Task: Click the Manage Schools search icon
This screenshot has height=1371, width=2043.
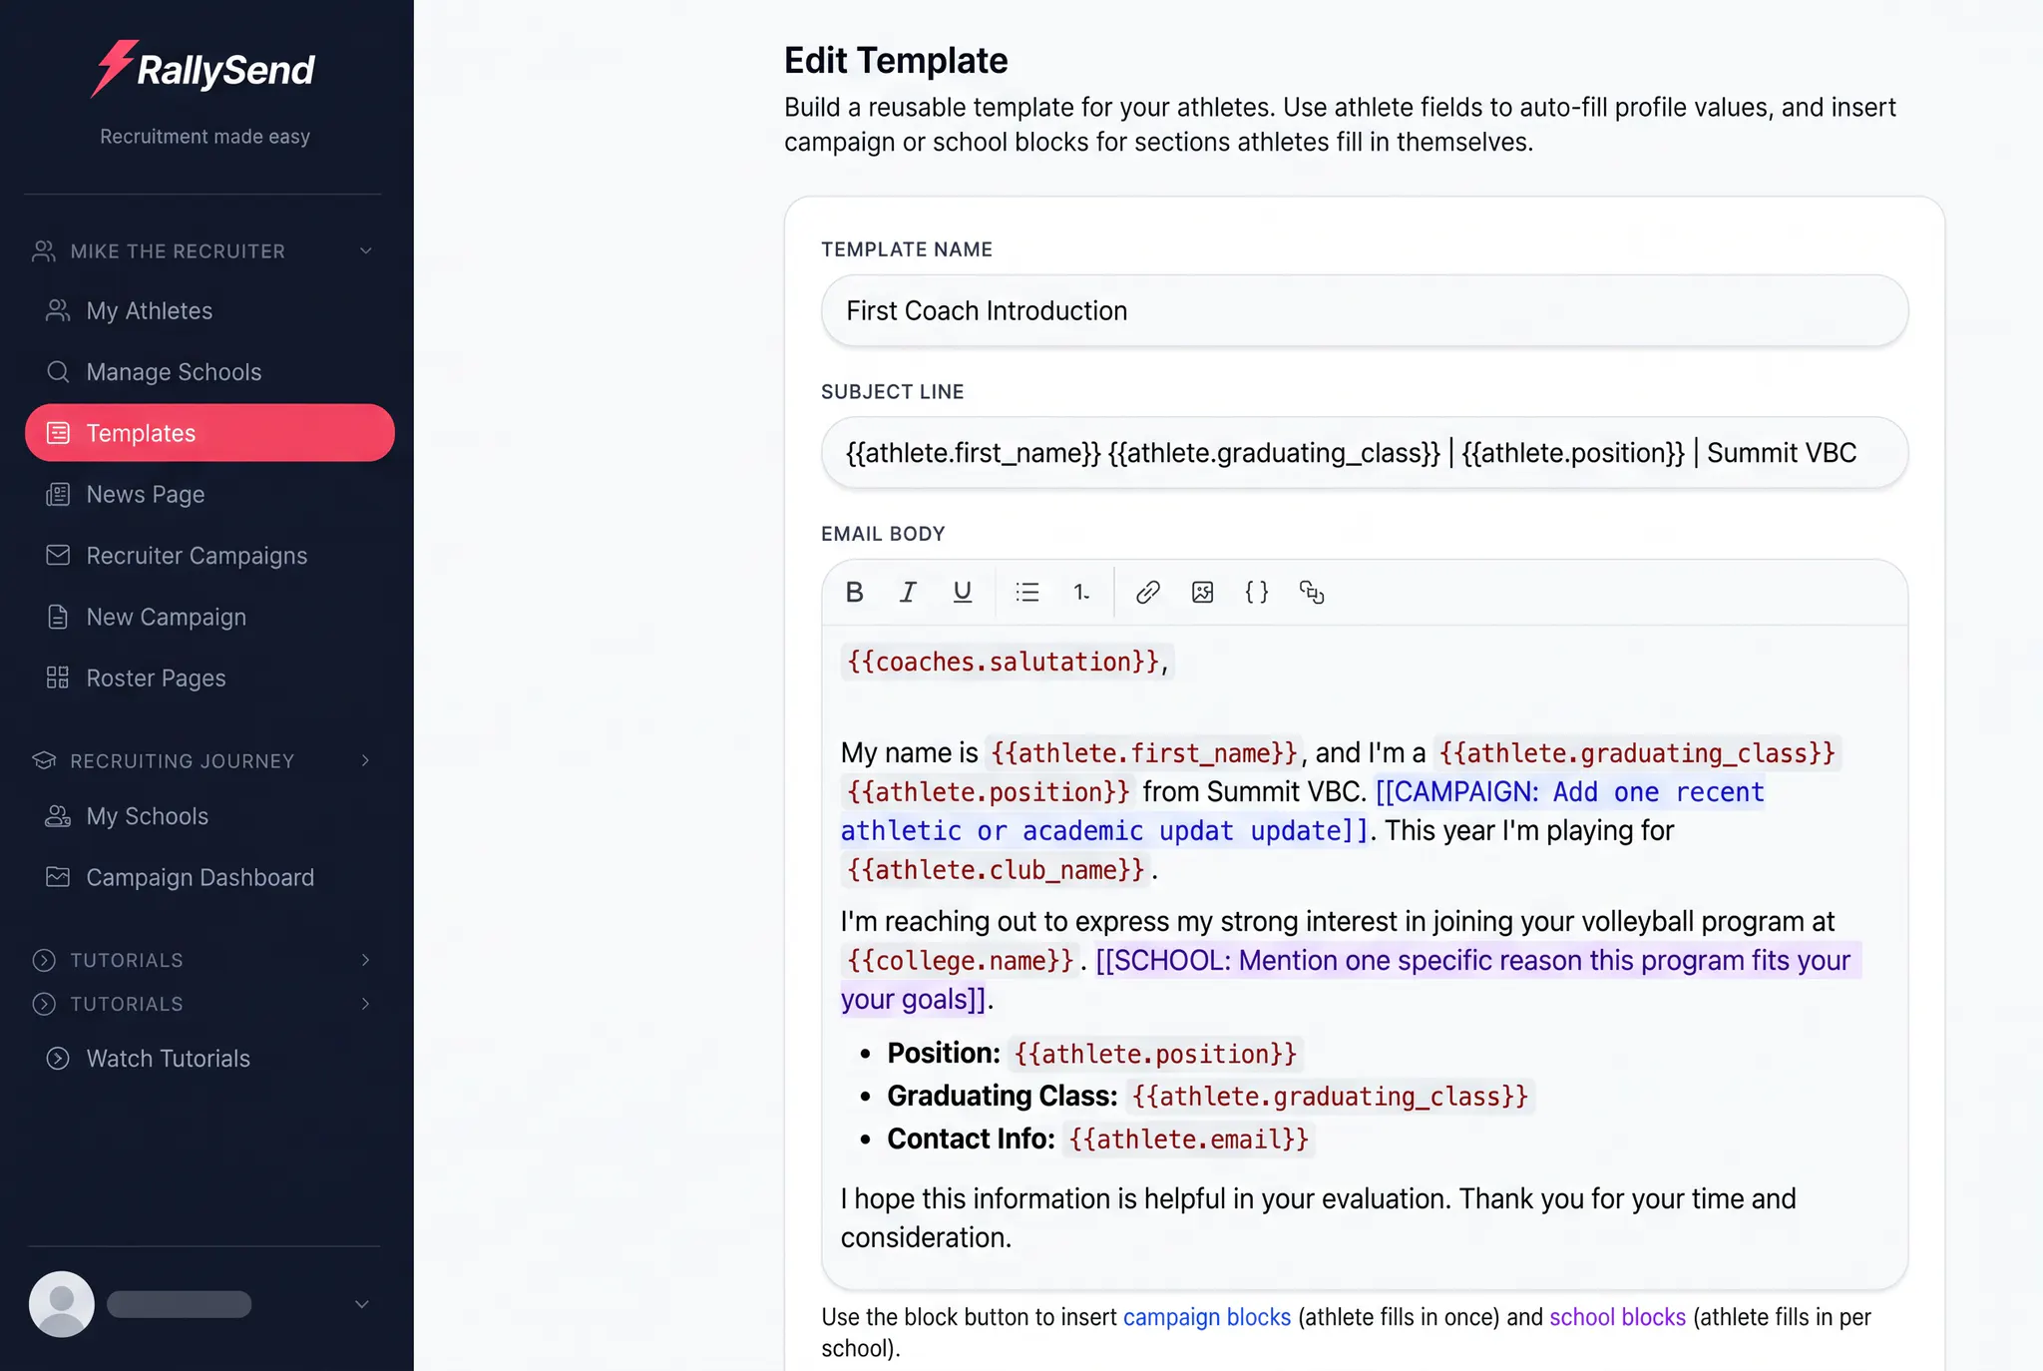Action: point(58,371)
